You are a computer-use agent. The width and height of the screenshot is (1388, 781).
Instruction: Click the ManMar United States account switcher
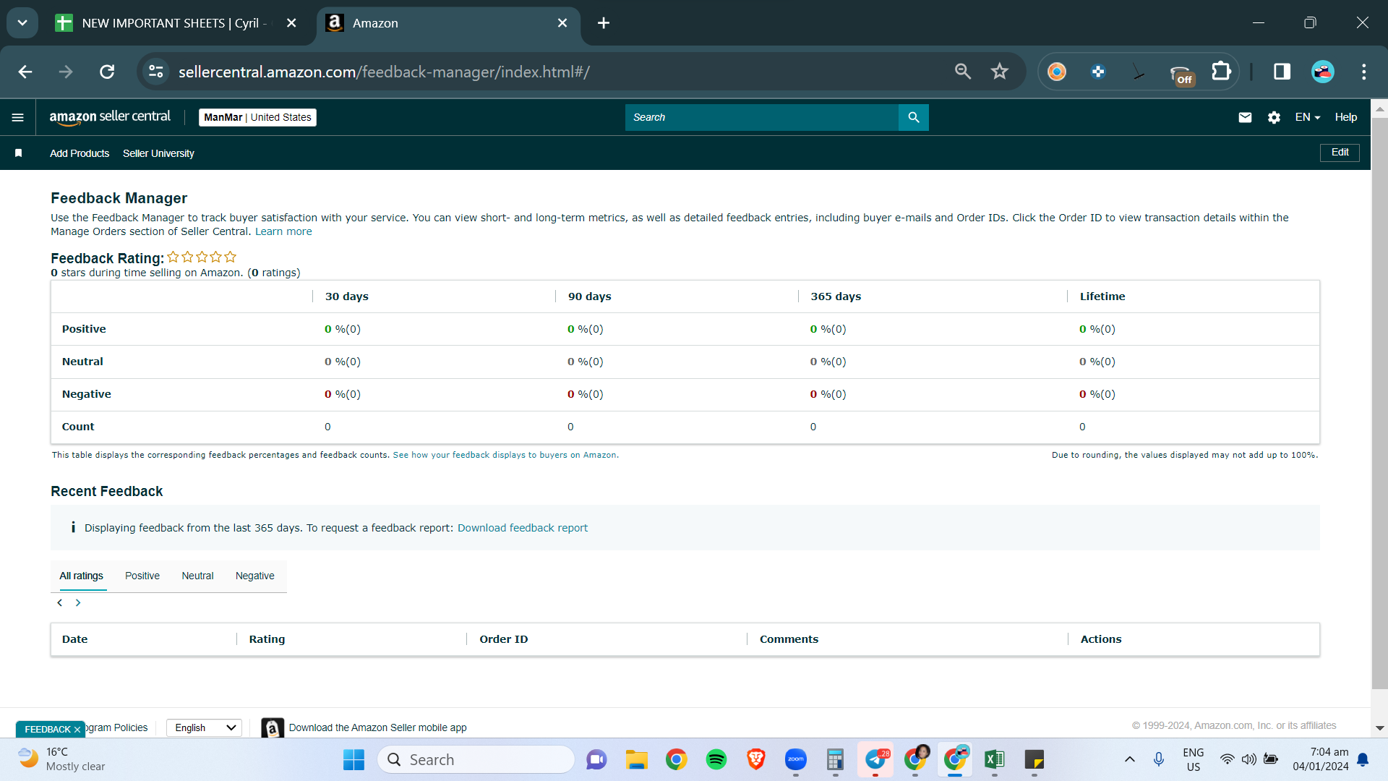(x=257, y=117)
